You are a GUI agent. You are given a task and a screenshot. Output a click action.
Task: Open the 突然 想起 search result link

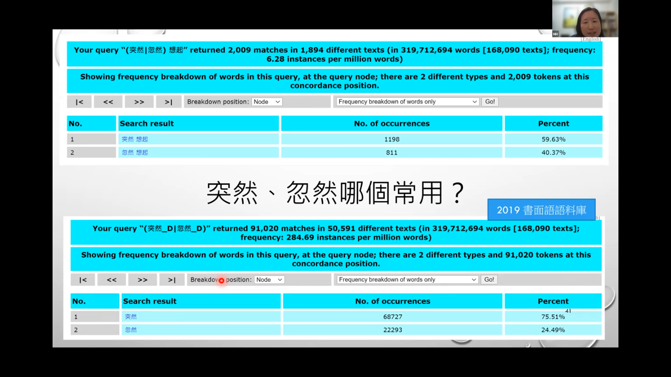pyautogui.click(x=135, y=139)
